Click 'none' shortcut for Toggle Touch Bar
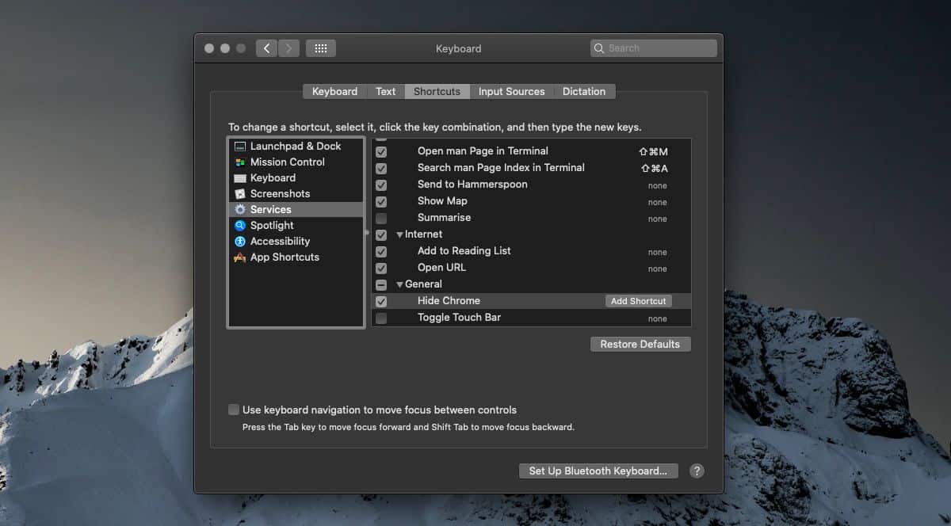 658,318
